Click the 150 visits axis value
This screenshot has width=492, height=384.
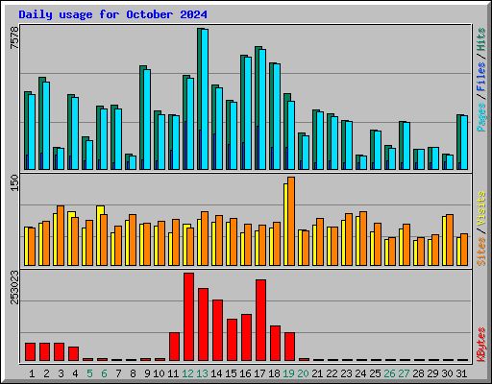pos(14,183)
